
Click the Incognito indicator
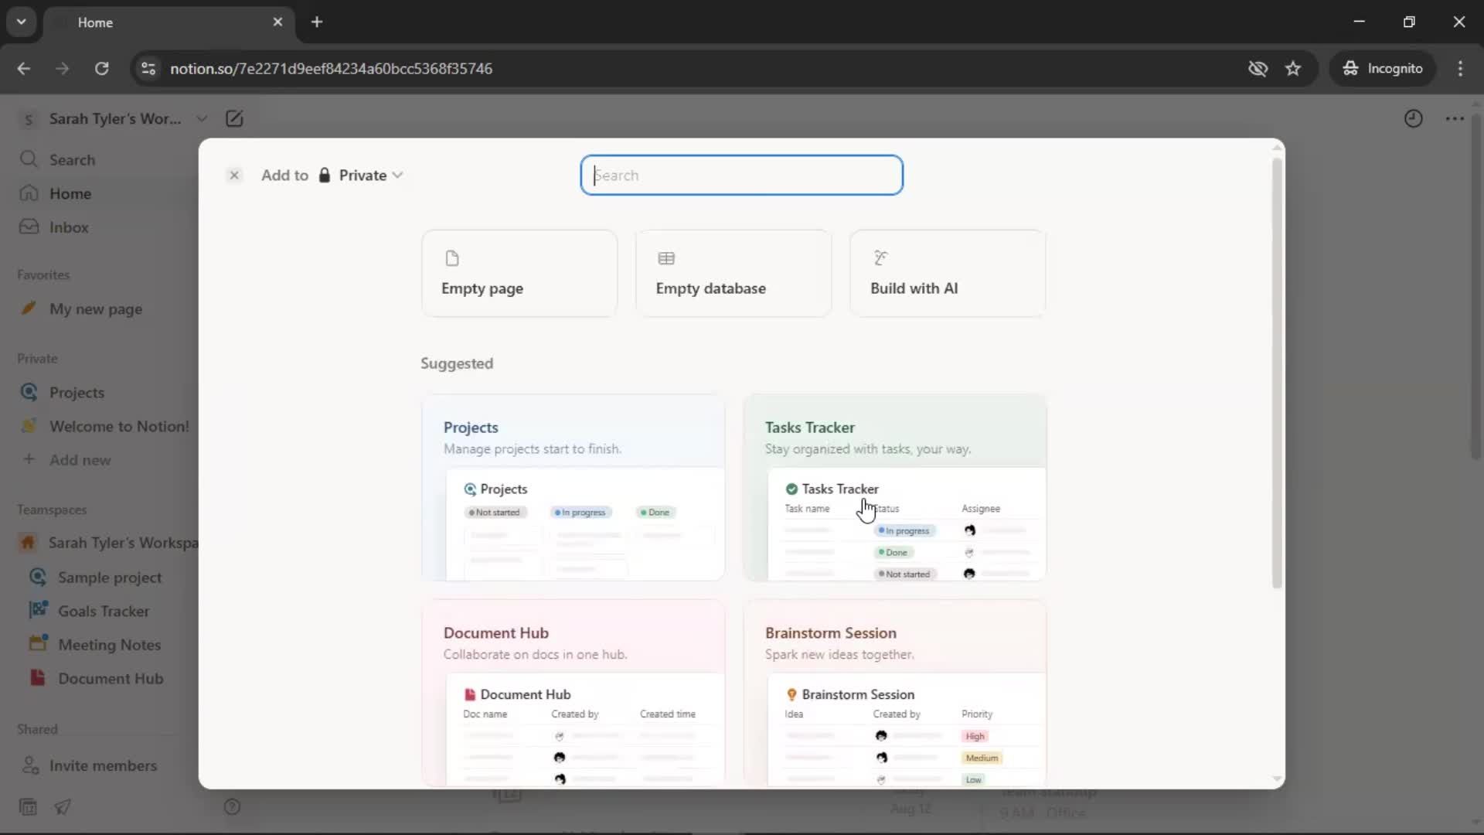[1382, 69]
